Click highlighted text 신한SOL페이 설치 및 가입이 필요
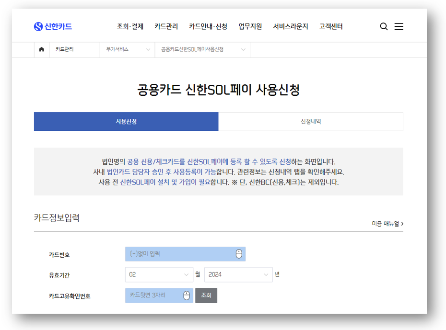This screenshot has width=446, height=330. 165,182
